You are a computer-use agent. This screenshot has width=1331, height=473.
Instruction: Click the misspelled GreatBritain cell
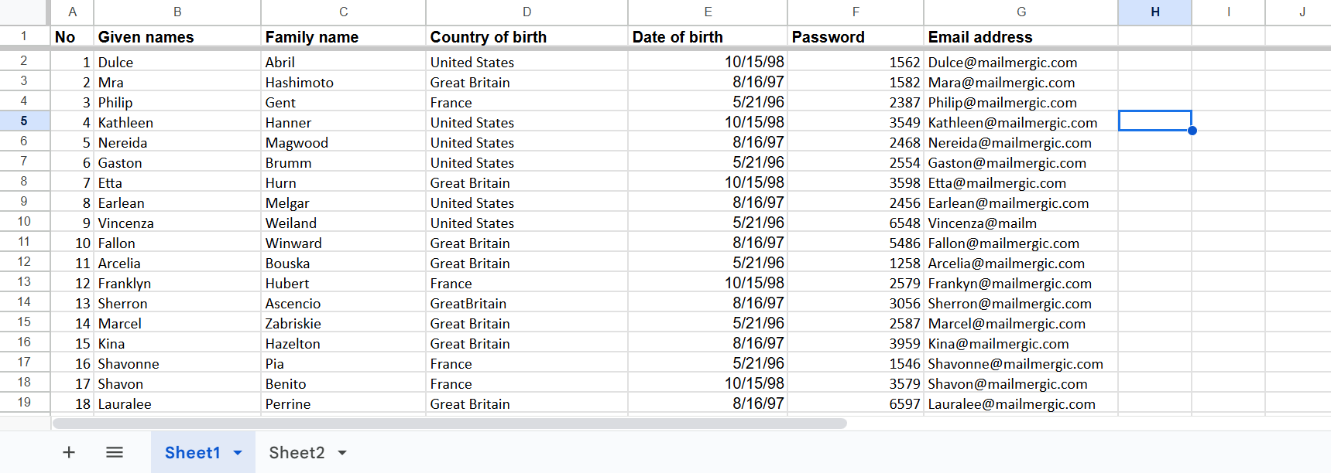pos(527,304)
